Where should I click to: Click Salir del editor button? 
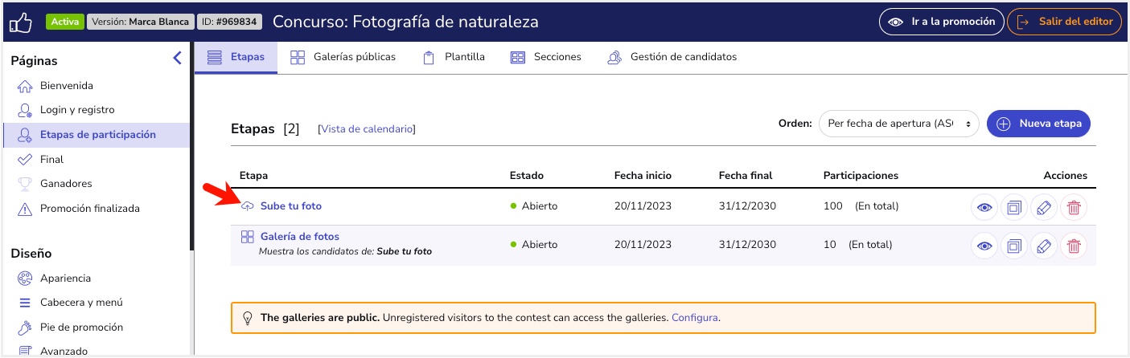1064,22
